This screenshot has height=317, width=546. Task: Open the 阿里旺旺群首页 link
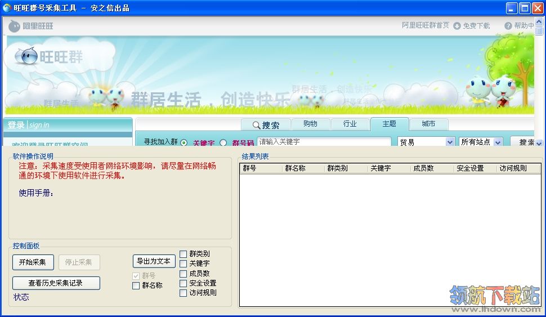[426, 25]
